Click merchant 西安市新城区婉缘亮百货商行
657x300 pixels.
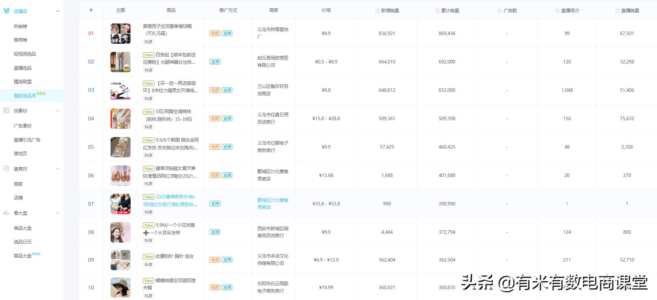pyautogui.click(x=273, y=232)
